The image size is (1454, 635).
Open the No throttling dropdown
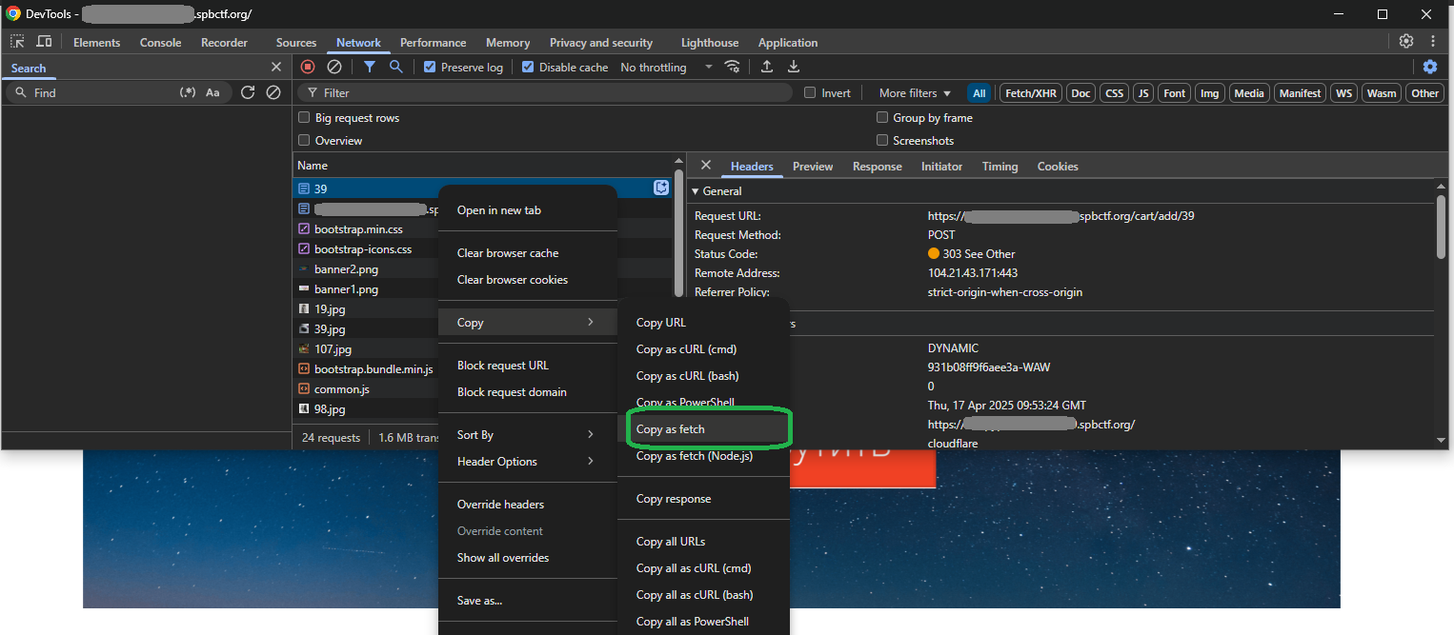click(666, 68)
